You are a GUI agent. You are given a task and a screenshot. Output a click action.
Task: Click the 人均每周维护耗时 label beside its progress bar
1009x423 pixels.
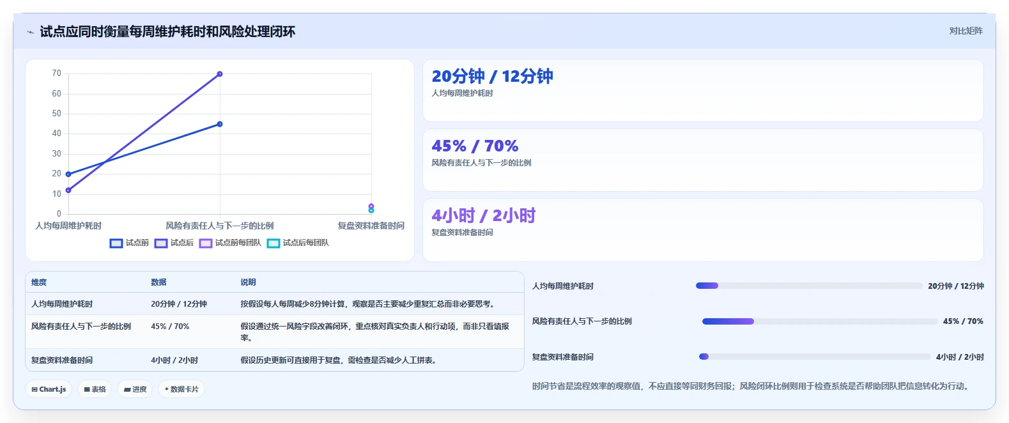563,286
